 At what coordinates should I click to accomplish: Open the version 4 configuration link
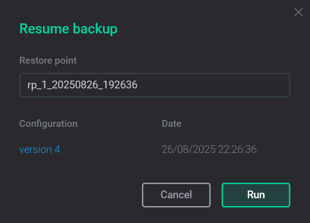click(39, 149)
